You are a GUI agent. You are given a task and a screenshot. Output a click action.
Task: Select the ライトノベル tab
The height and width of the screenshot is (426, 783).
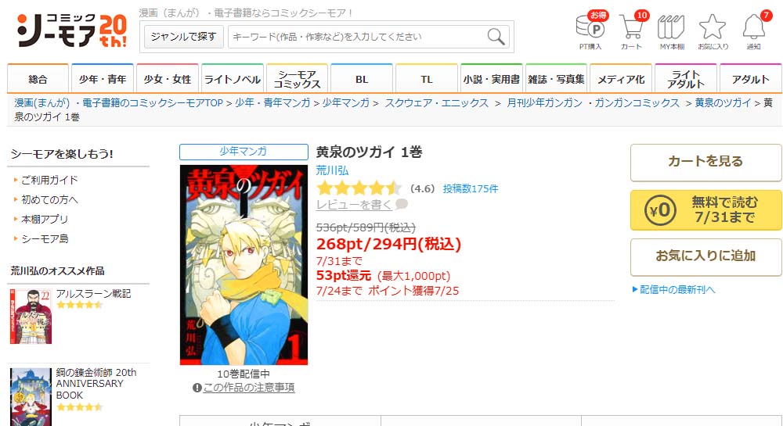click(233, 79)
